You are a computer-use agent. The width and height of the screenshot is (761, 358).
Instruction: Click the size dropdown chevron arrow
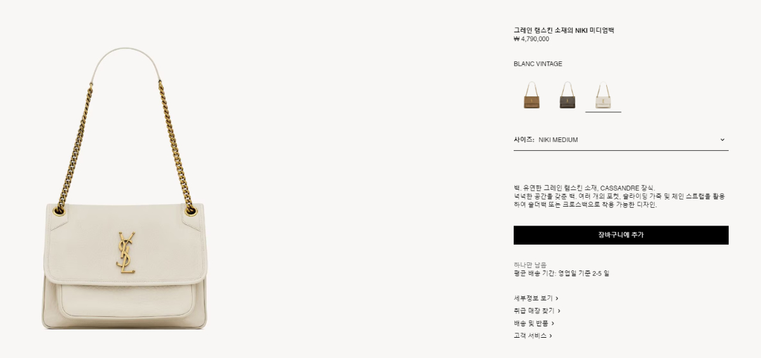(722, 140)
